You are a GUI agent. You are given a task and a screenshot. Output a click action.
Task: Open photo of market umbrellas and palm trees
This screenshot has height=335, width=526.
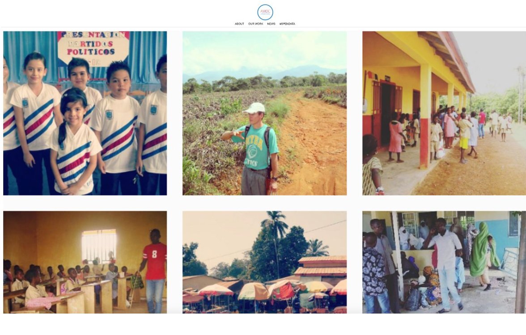(264, 262)
